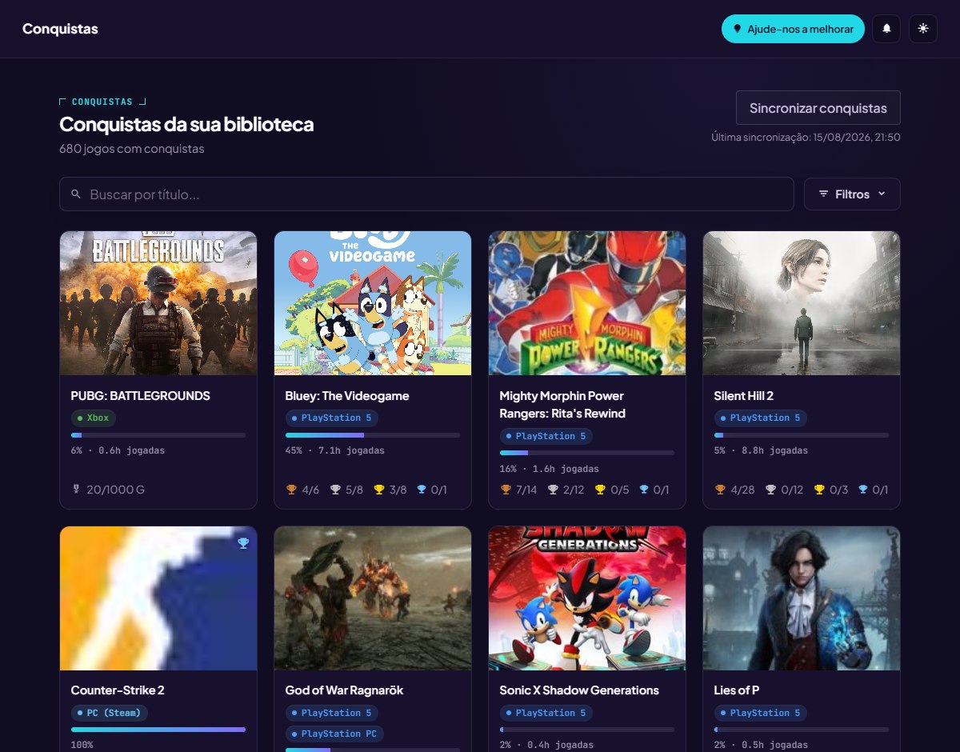Click PlayStation 5 tag on God of War card
The image size is (960, 752).
coord(332,712)
